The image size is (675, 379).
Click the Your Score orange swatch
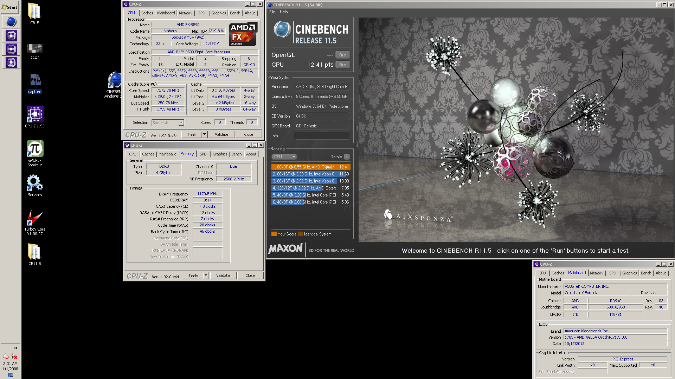click(x=274, y=234)
